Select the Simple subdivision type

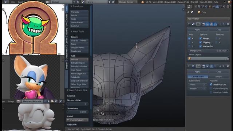click(218, 77)
